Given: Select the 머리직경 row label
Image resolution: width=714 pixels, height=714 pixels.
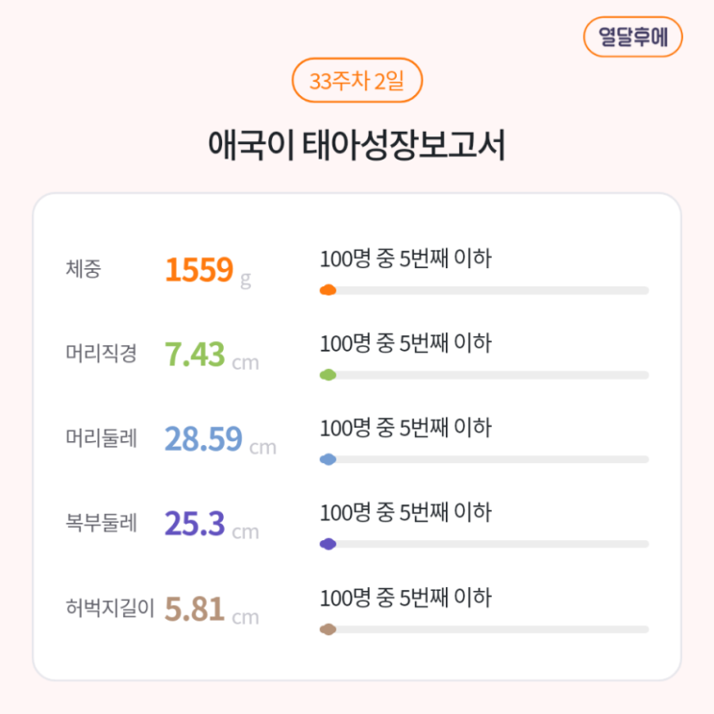Looking at the screenshot, I should pyautogui.click(x=101, y=354).
